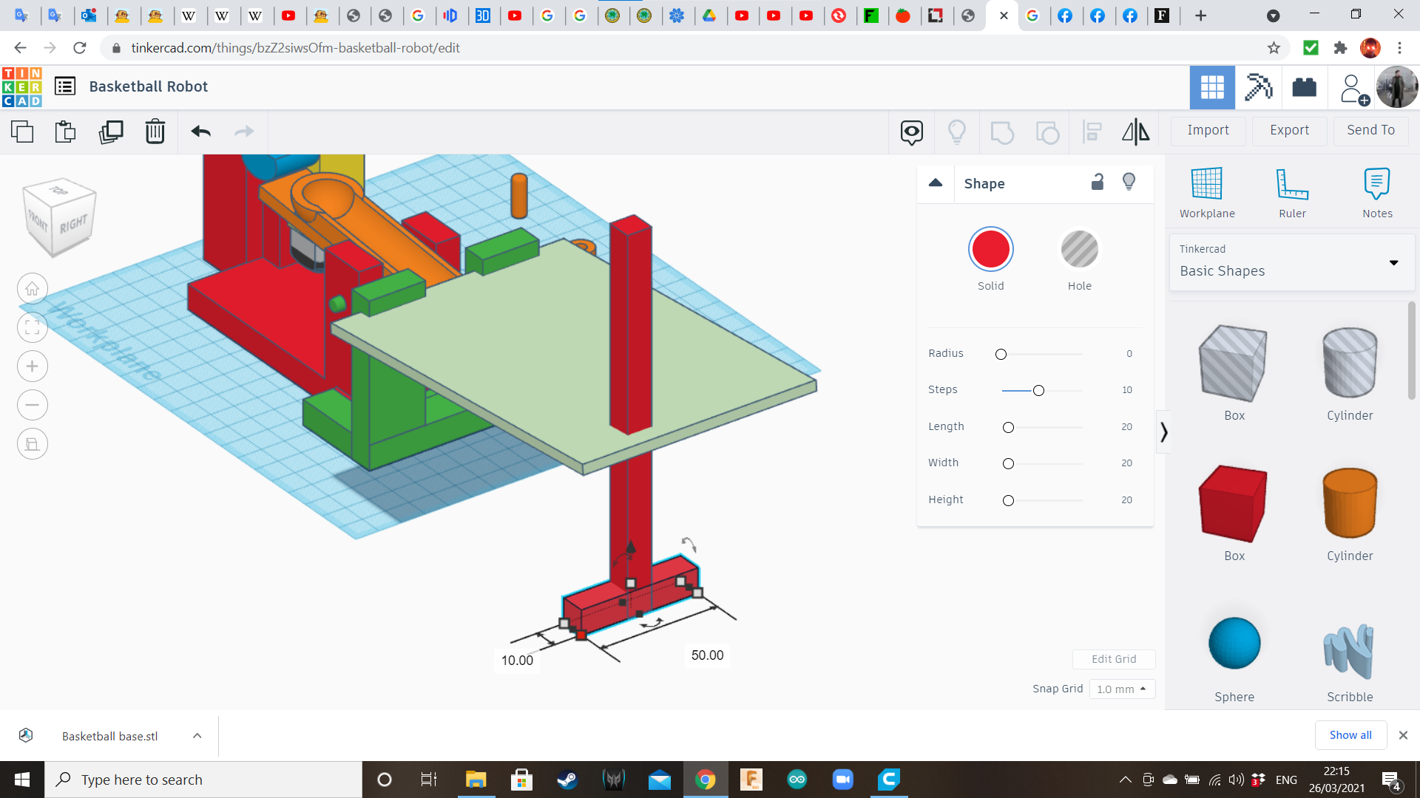This screenshot has width=1420, height=798.
Task: Select the Hole shape option
Action: pyautogui.click(x=1079, y=250)
